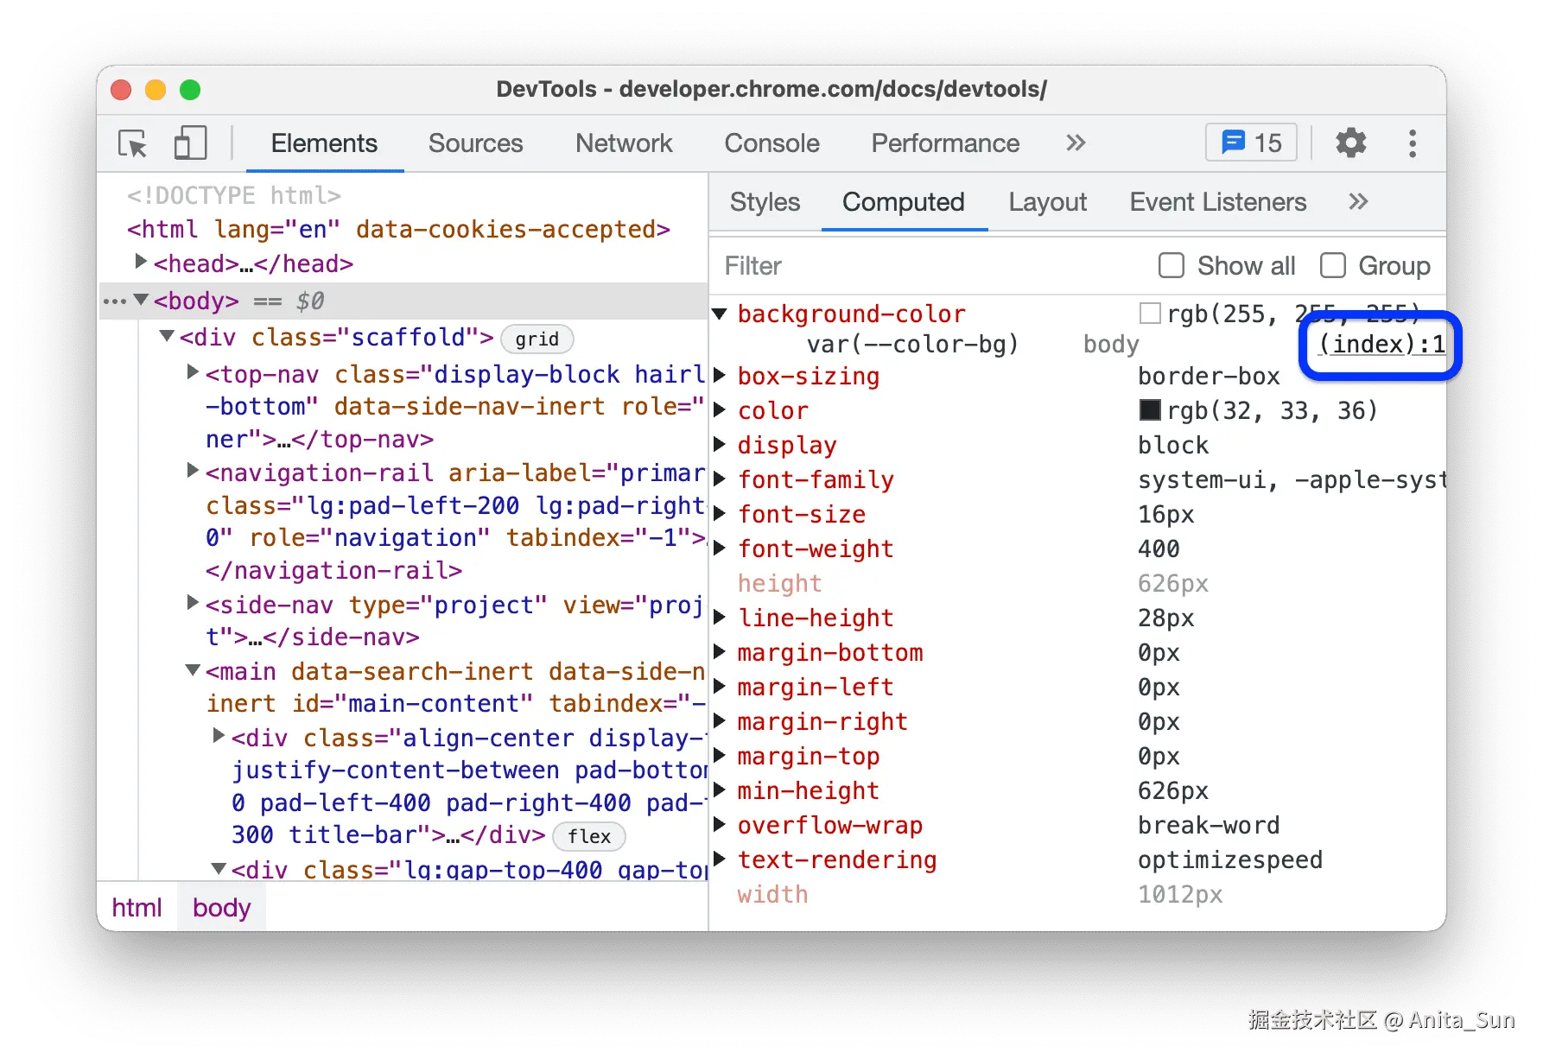The image size is (1543, 1059).
Task: Expand the head element node
Action: pyautogui.click(x=141, y=262)
